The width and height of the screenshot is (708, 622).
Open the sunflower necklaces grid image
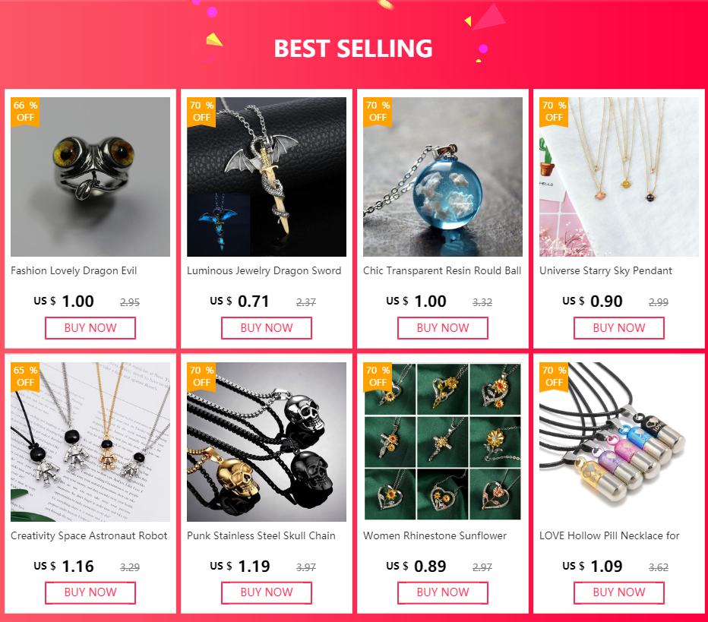click(x=443, y=442)
